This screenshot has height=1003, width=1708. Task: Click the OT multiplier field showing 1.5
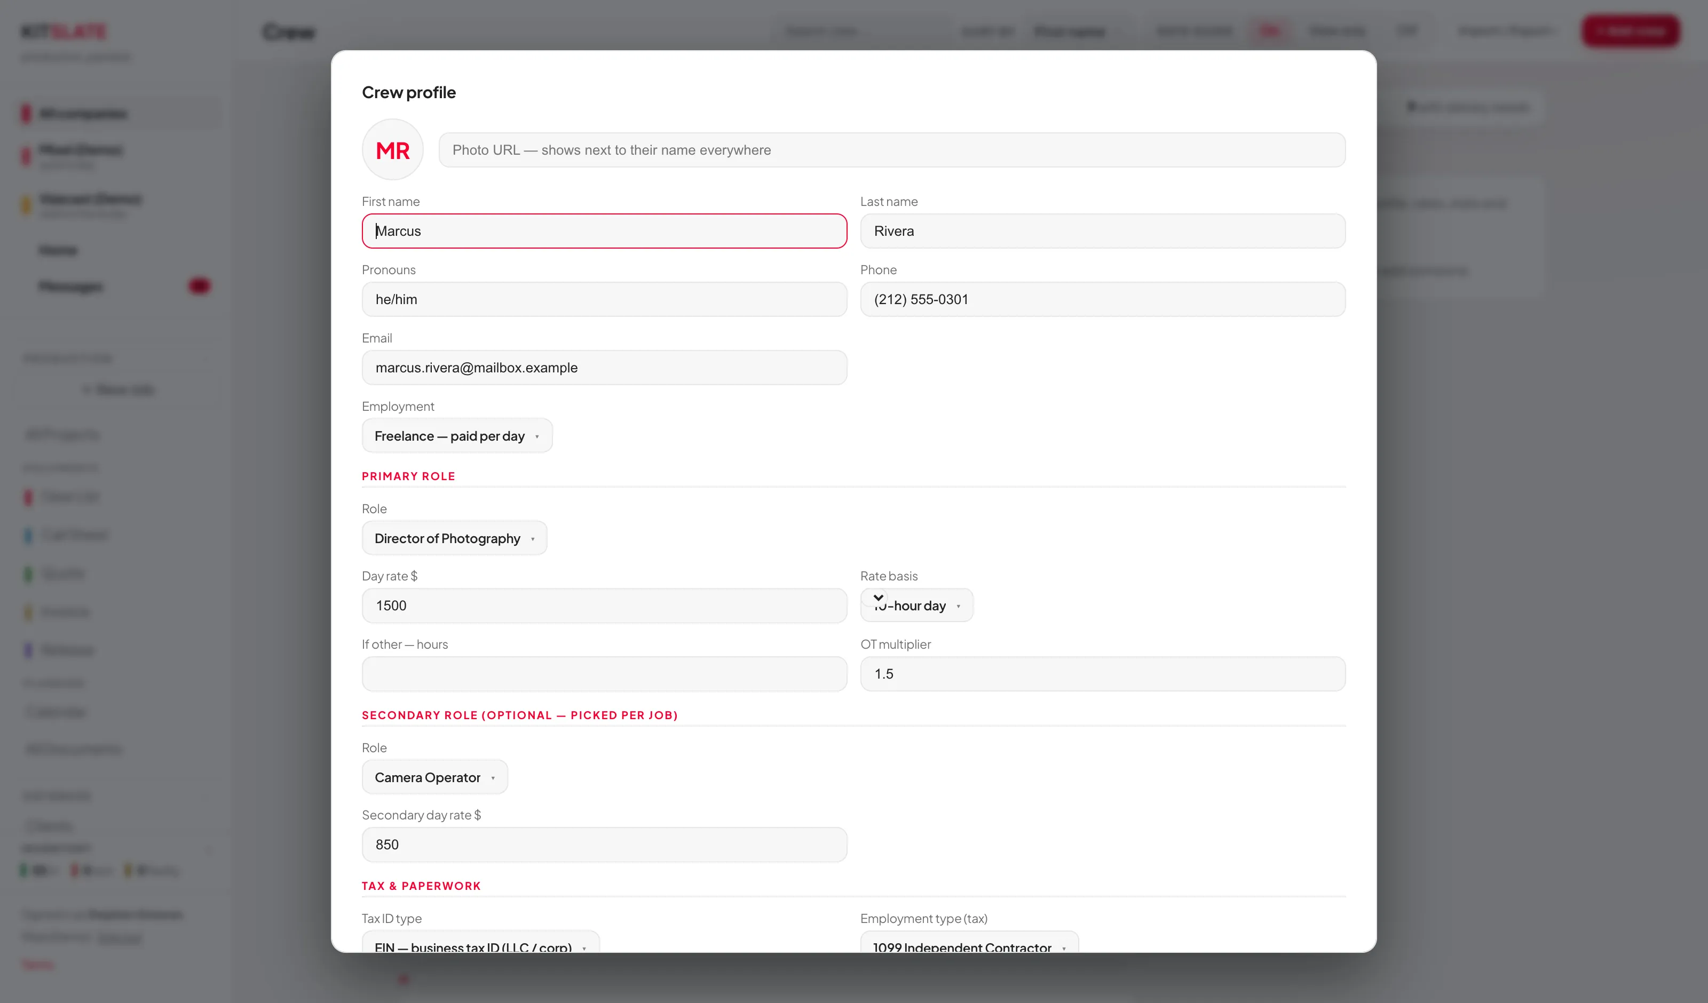[1102, 674]
